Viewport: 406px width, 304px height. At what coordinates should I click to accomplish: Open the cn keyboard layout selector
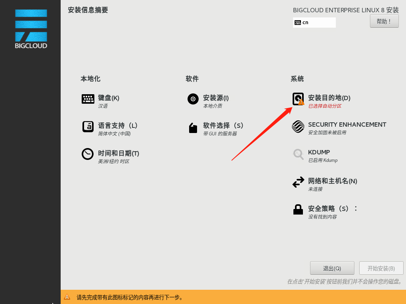click(314, 23)
